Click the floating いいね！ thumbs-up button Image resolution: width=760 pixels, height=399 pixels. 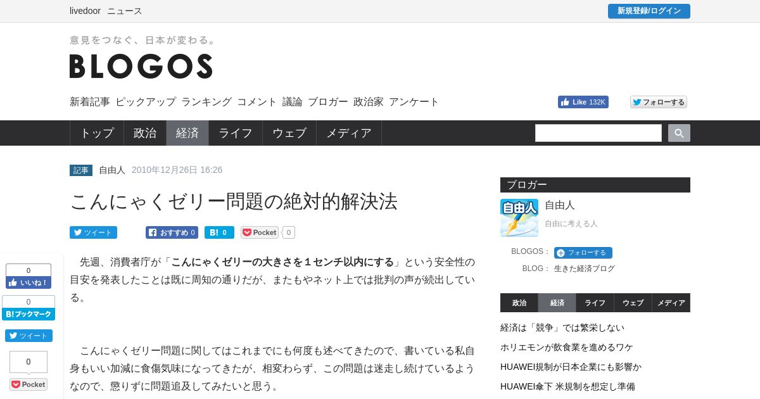[28, 282]
